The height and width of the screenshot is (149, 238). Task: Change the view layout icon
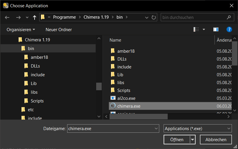(x=196, y=29)
